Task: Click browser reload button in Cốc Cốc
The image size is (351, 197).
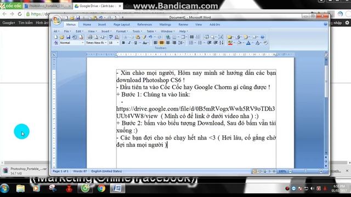Action: [x=20, y=14]
